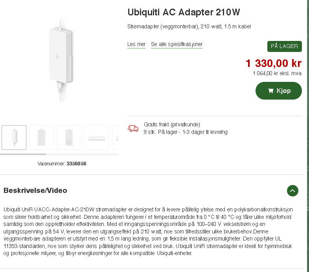Click the red delivery truck icon
Image resolution: width=309 pixels, height=272 pixels.
coord(133,128)
